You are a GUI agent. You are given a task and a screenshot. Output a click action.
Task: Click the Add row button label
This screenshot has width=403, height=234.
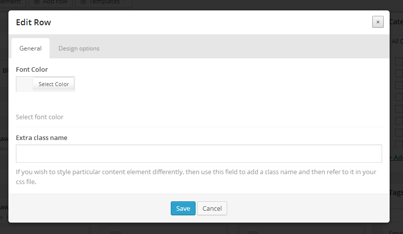coord(55,2)
